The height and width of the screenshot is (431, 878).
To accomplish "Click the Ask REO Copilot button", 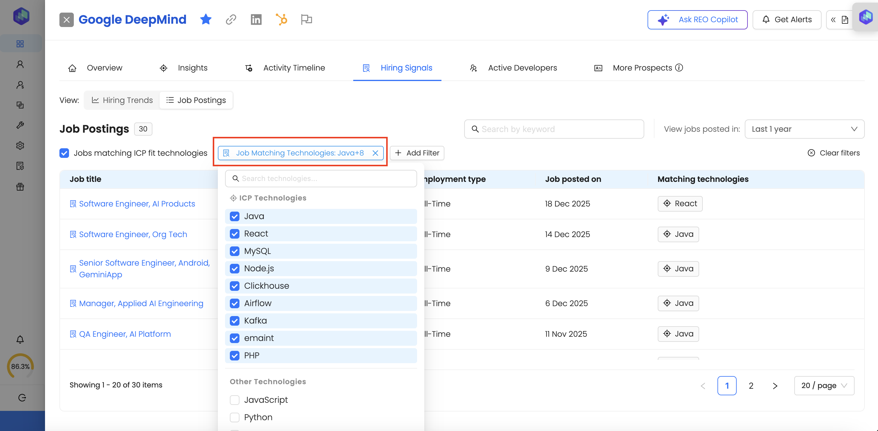I will [x=697, y=20].
